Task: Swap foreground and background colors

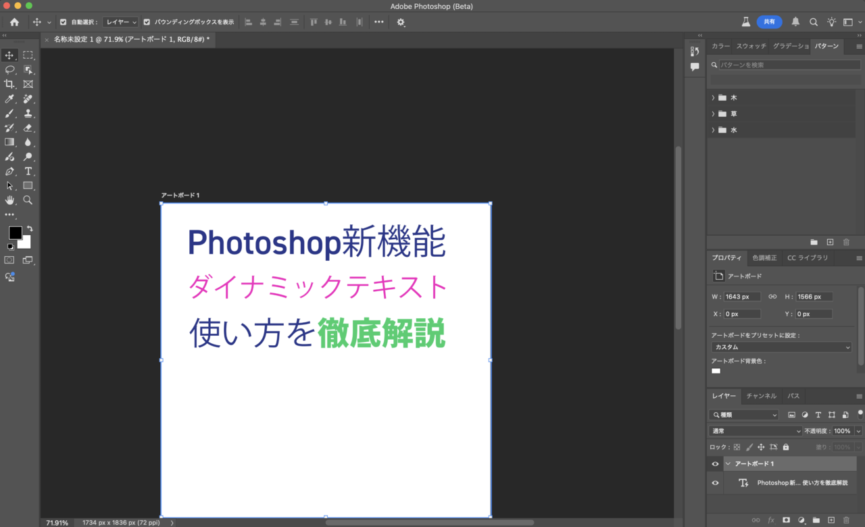Action: coord(30,229)
